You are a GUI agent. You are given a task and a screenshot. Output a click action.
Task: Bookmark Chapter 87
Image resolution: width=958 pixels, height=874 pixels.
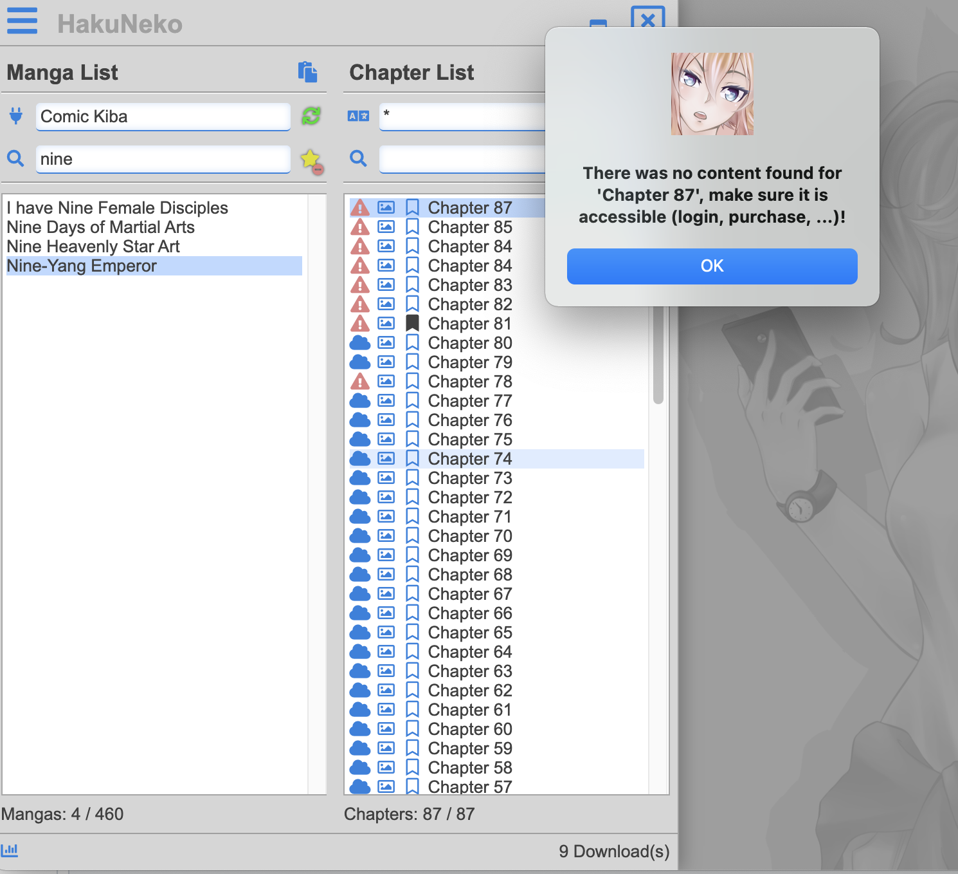[x=412, y=207]
